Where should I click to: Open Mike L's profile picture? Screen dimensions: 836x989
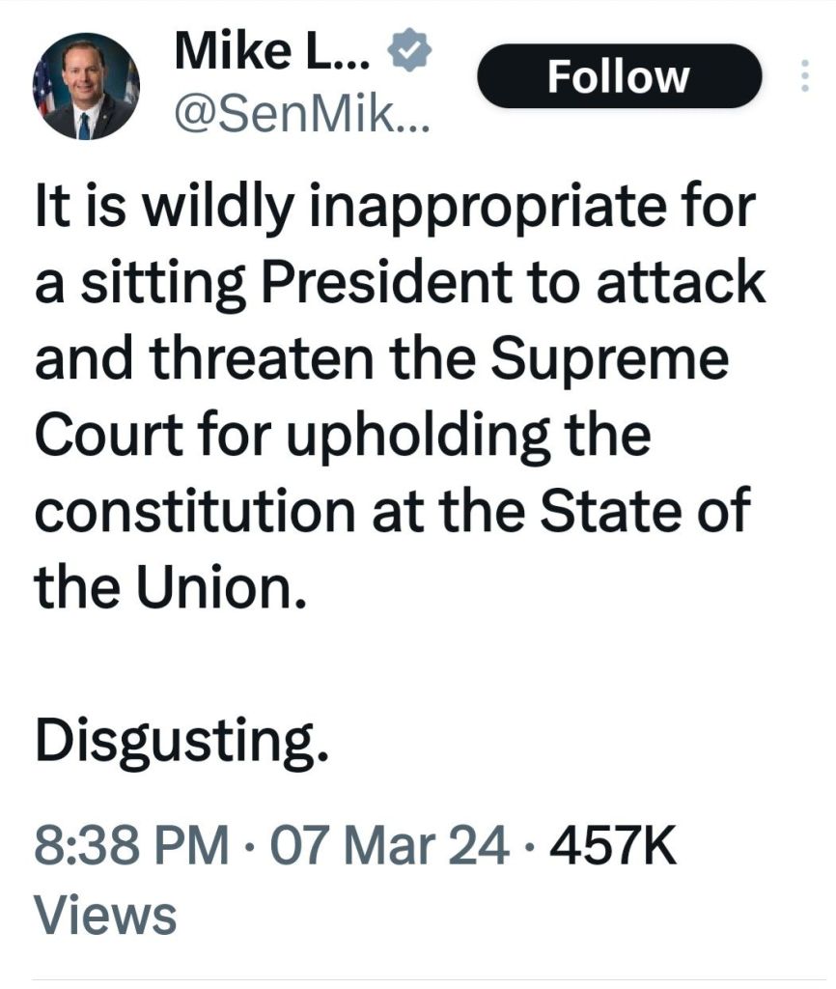coord(86,88)
